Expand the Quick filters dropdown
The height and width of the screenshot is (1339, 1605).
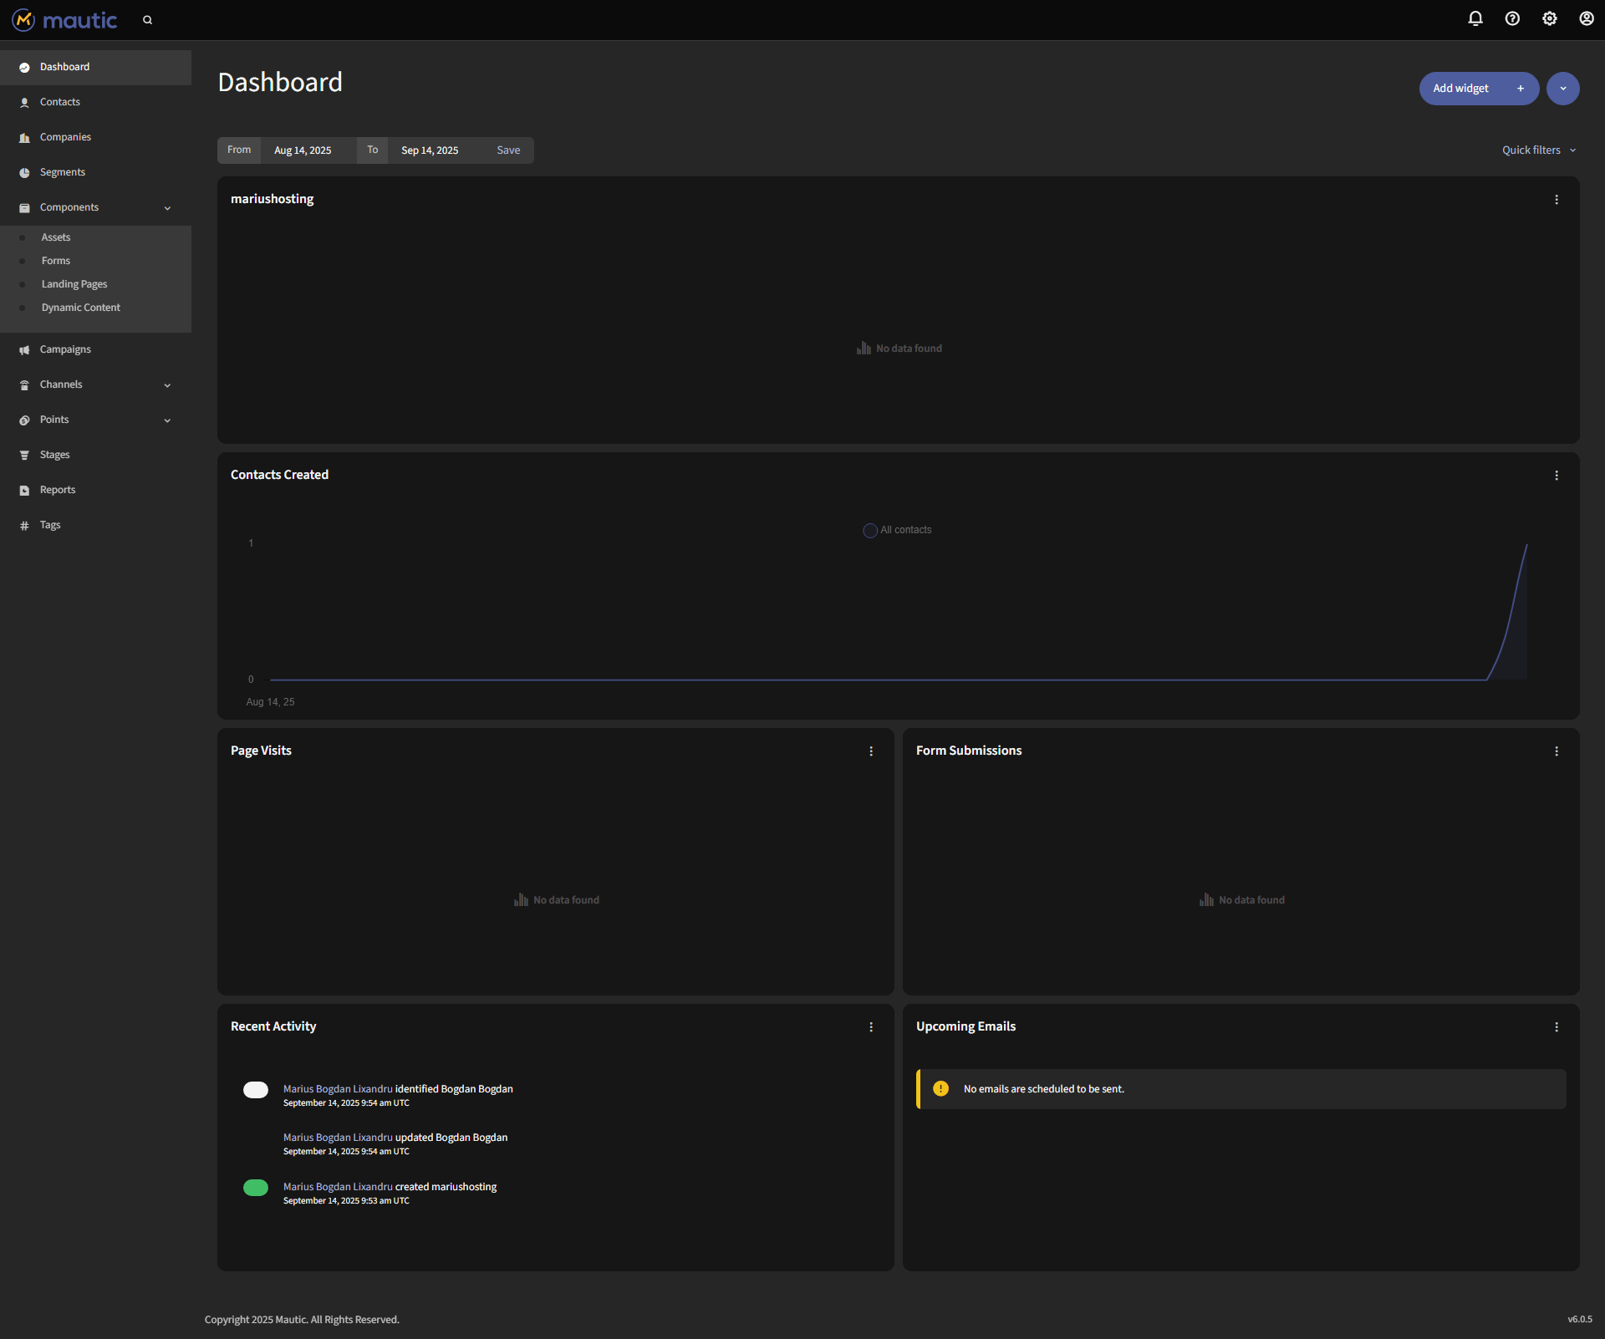tap(1538, 150)
